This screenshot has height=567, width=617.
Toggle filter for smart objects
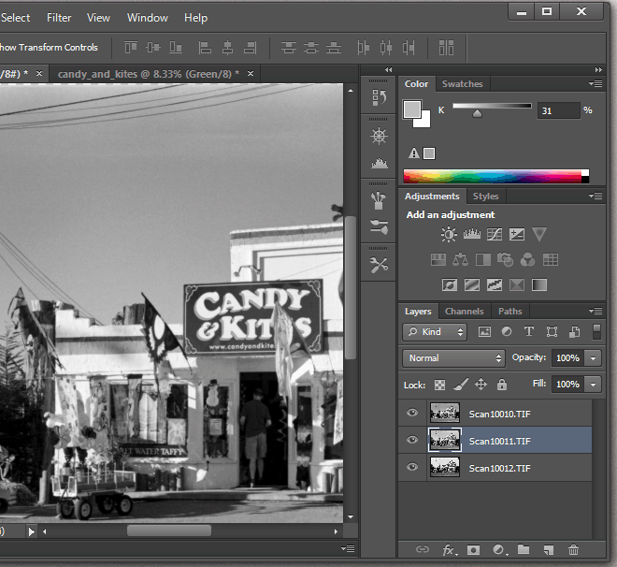click(574, 332)
